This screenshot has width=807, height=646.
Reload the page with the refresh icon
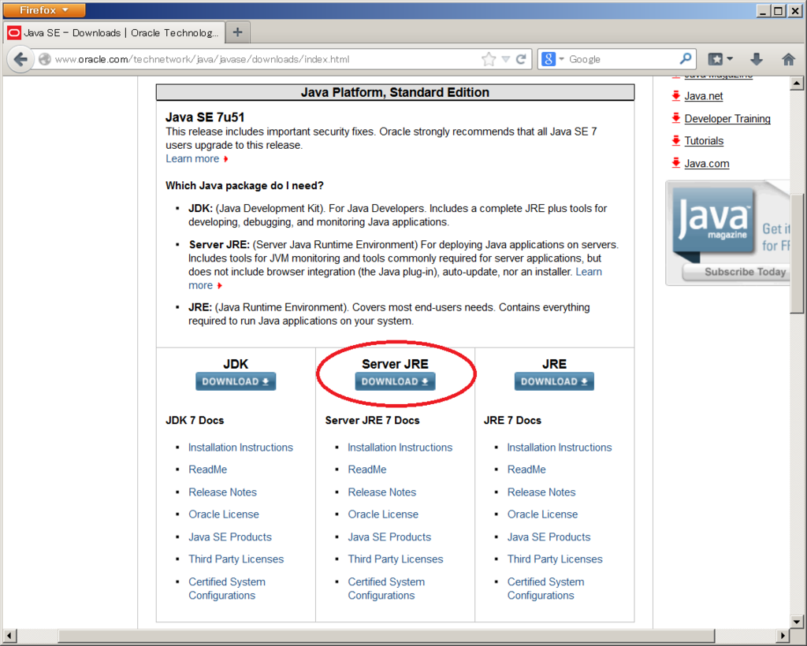pos(521,58)
